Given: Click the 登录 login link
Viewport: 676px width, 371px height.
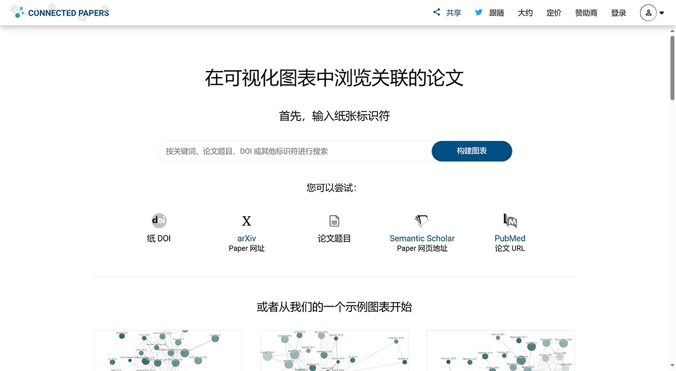Looking at the screenshot, I should 619,12.
